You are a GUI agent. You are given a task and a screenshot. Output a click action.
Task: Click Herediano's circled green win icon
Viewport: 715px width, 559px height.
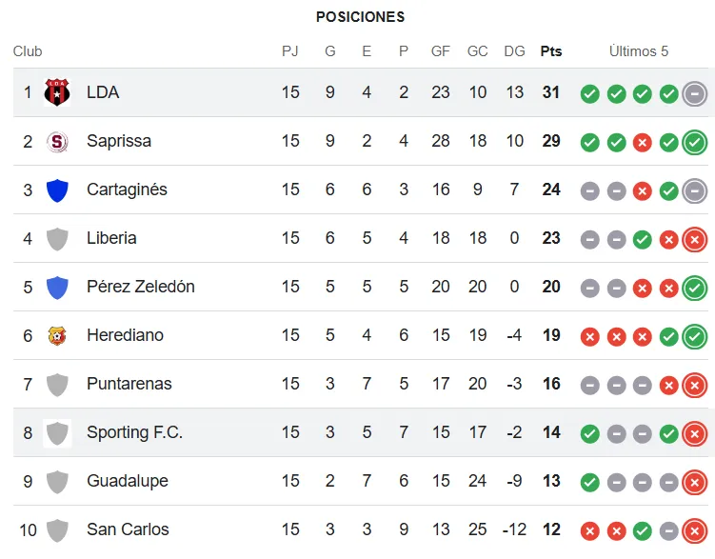[695, 336]
